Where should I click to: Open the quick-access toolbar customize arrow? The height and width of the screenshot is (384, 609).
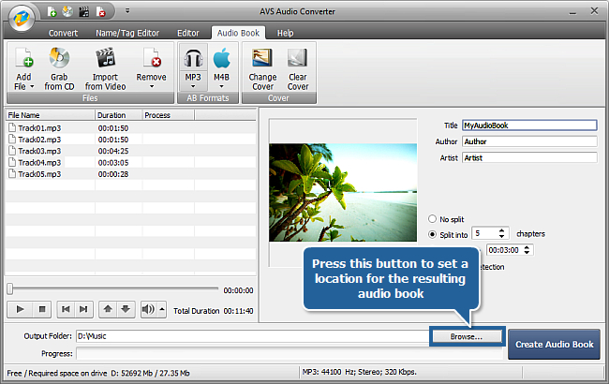coord(127,11)
